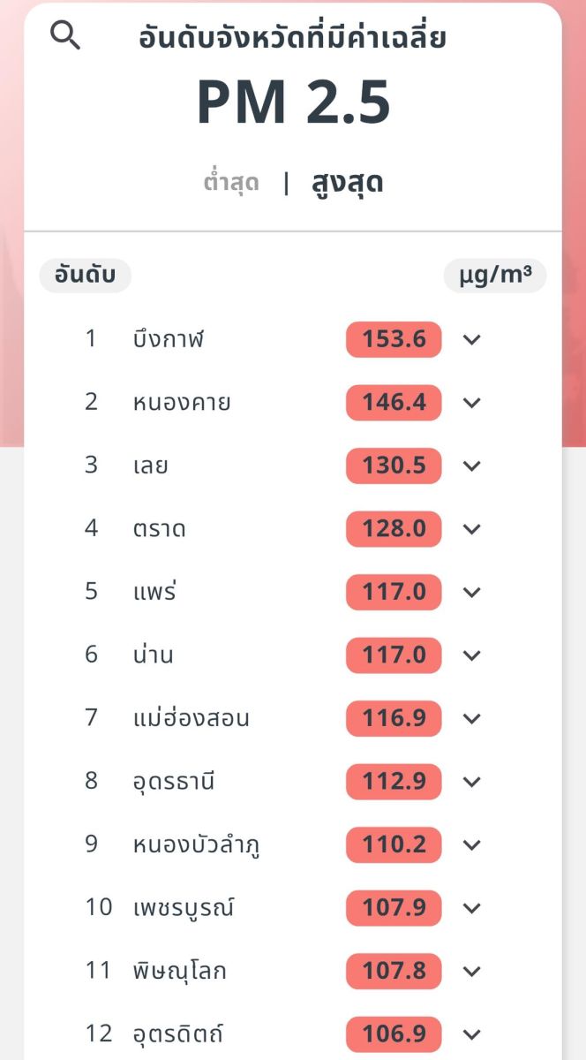
Task: Open the เพชรบูรณ์ dropdown arrow
Action: [473, 908]
